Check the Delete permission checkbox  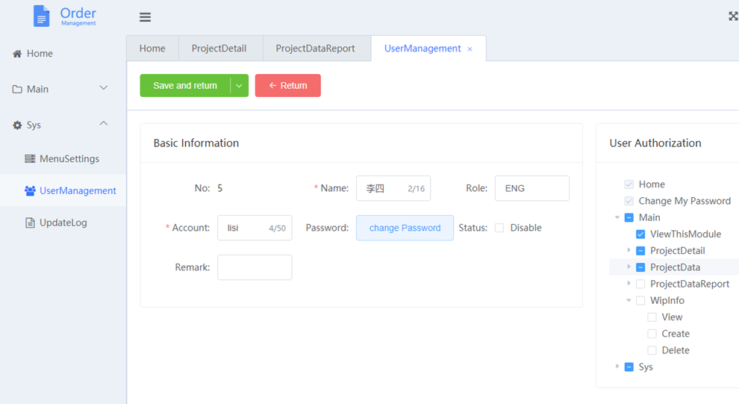652,350
